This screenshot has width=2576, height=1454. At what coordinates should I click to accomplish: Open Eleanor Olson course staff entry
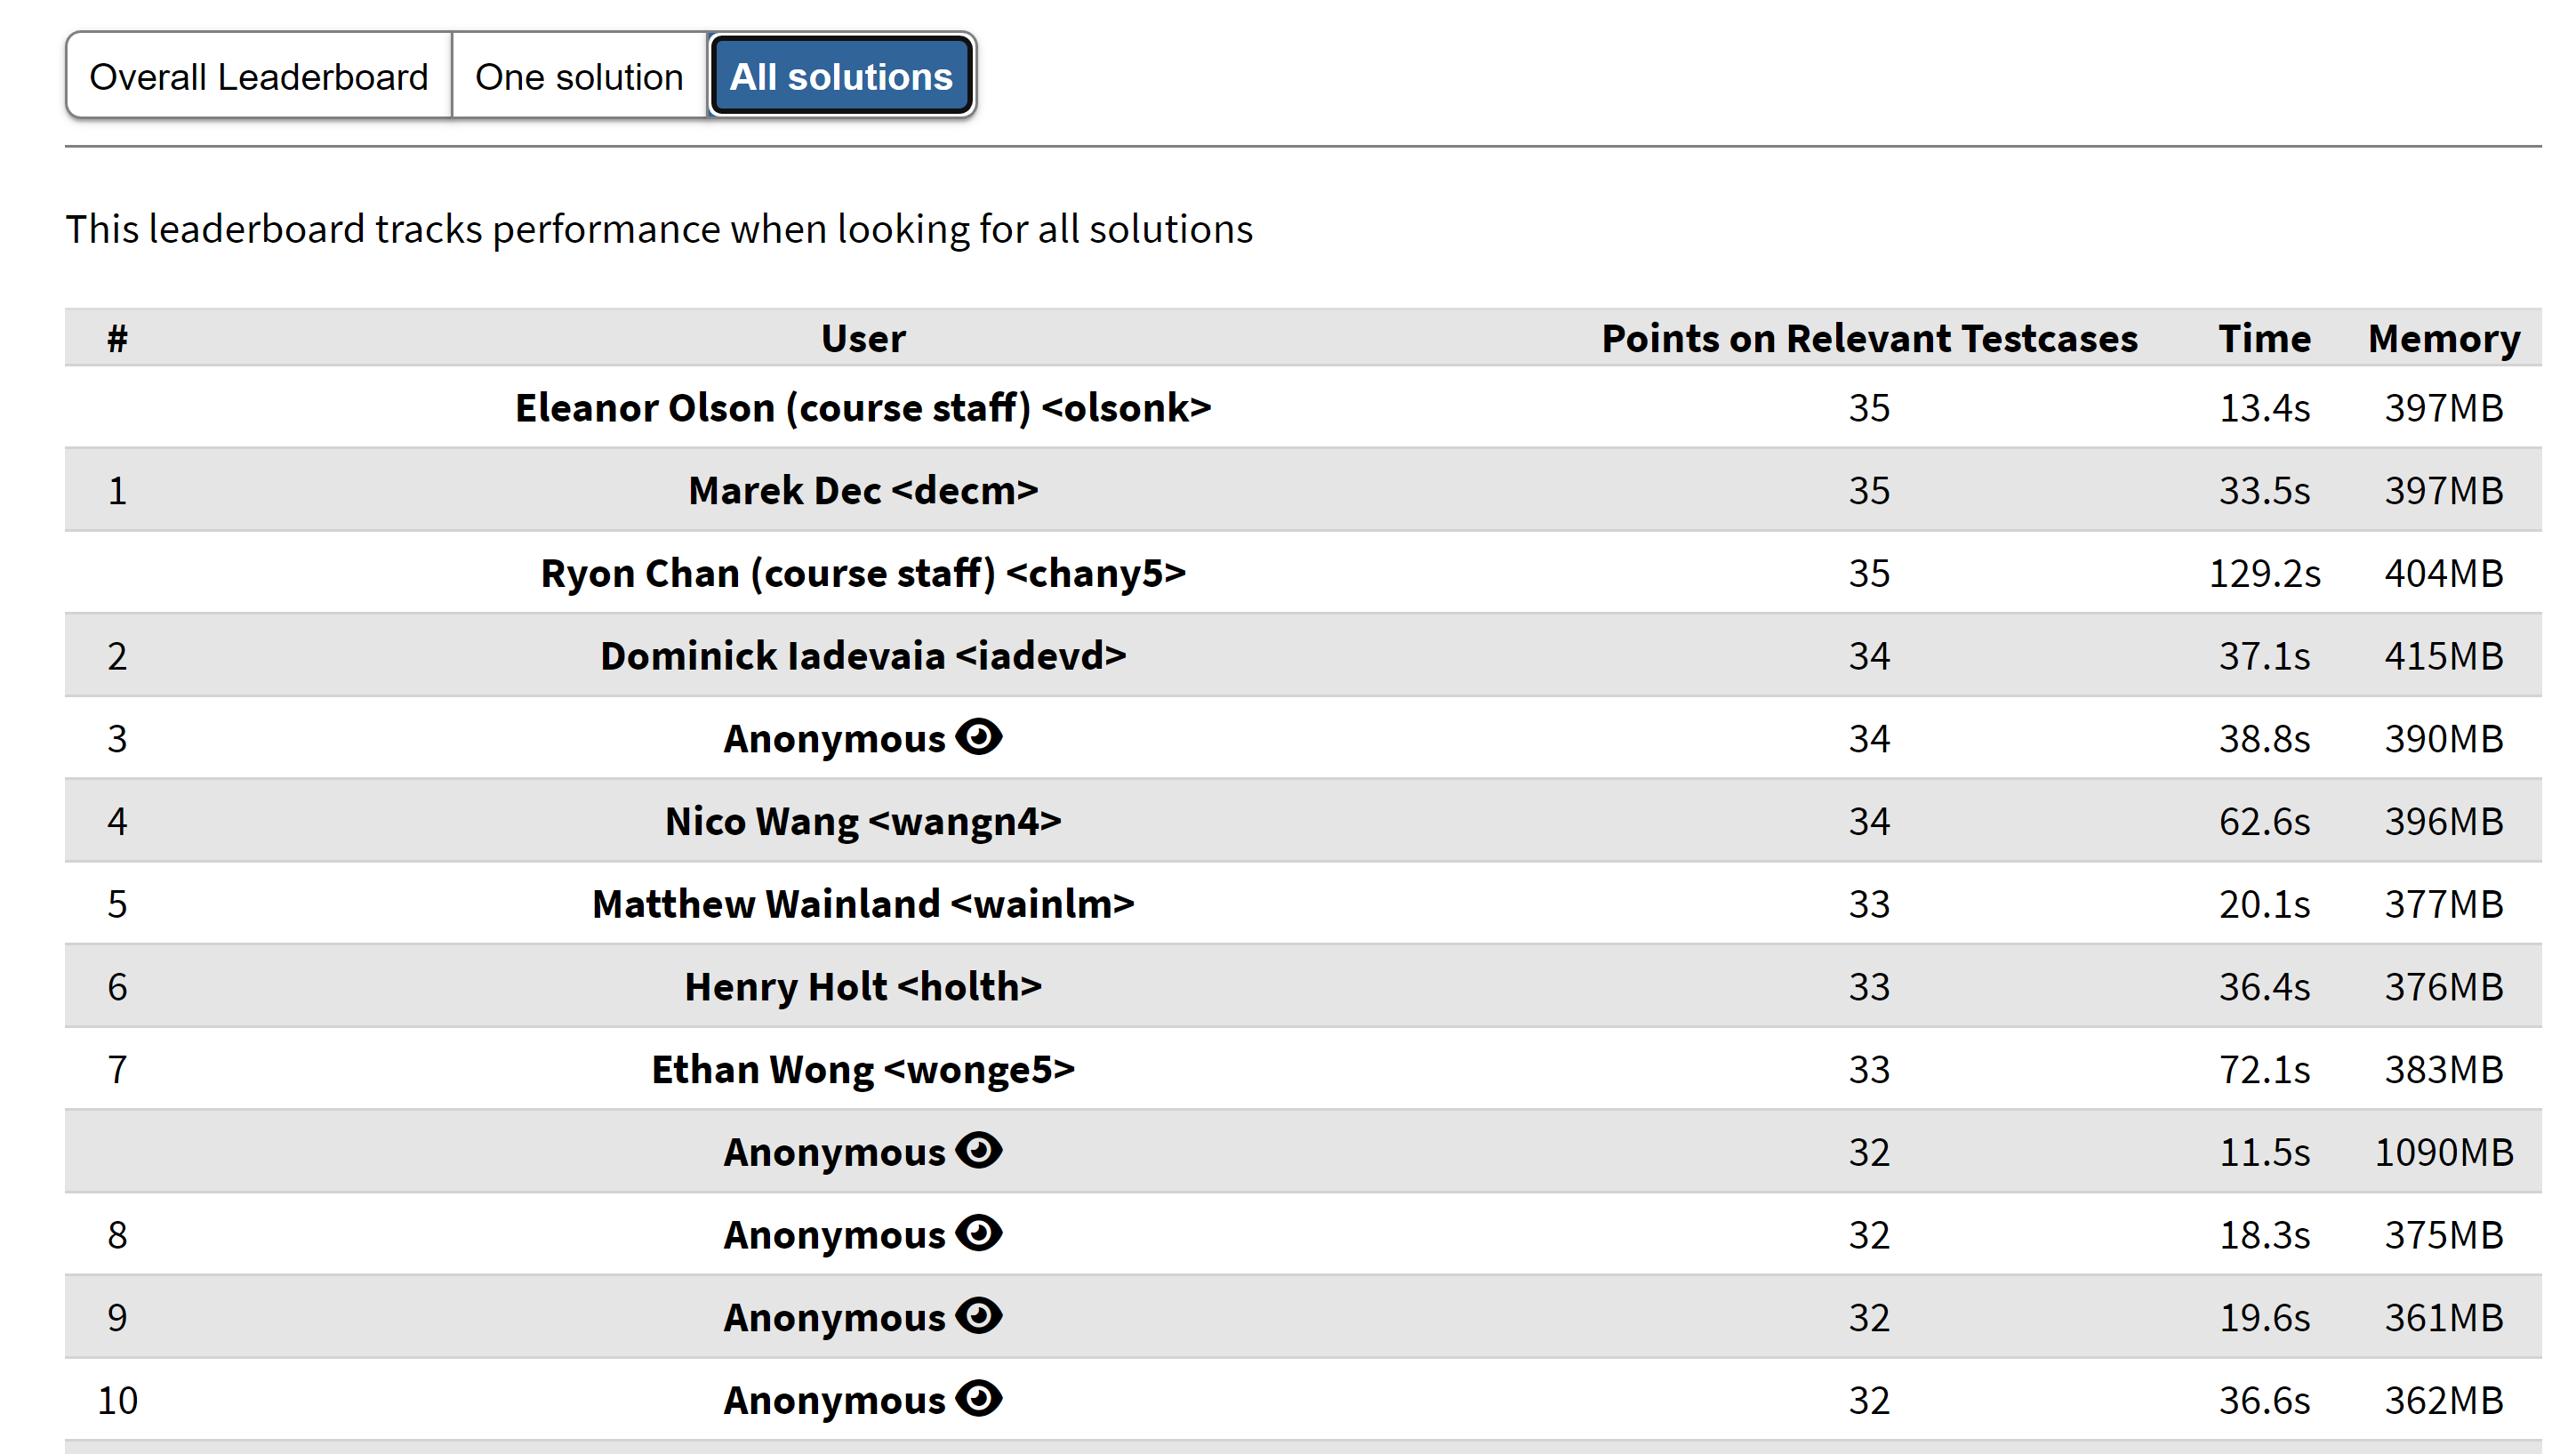coord(863,407)
